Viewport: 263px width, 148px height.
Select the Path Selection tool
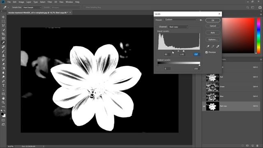(3, 90)
